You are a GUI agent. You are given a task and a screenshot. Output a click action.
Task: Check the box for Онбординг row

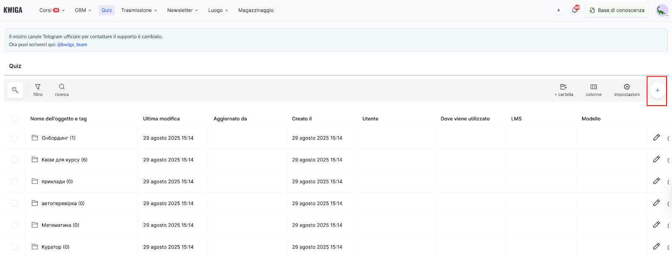[x=14, y=138]
